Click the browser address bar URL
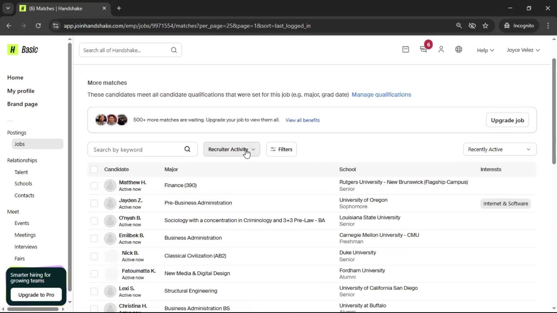 click(187, 26)
